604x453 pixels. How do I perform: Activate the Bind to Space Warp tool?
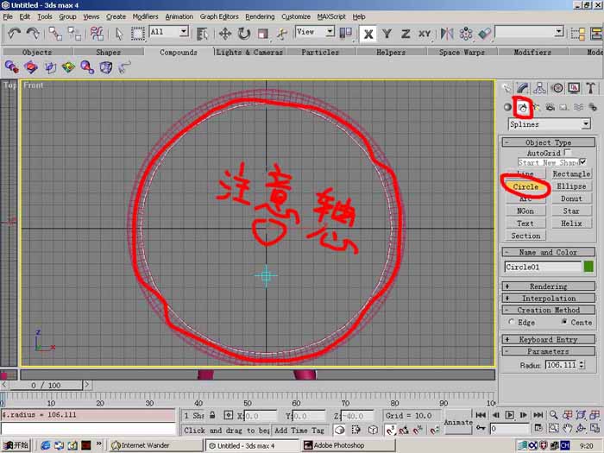pyautogui.click(x=97, y=34)
